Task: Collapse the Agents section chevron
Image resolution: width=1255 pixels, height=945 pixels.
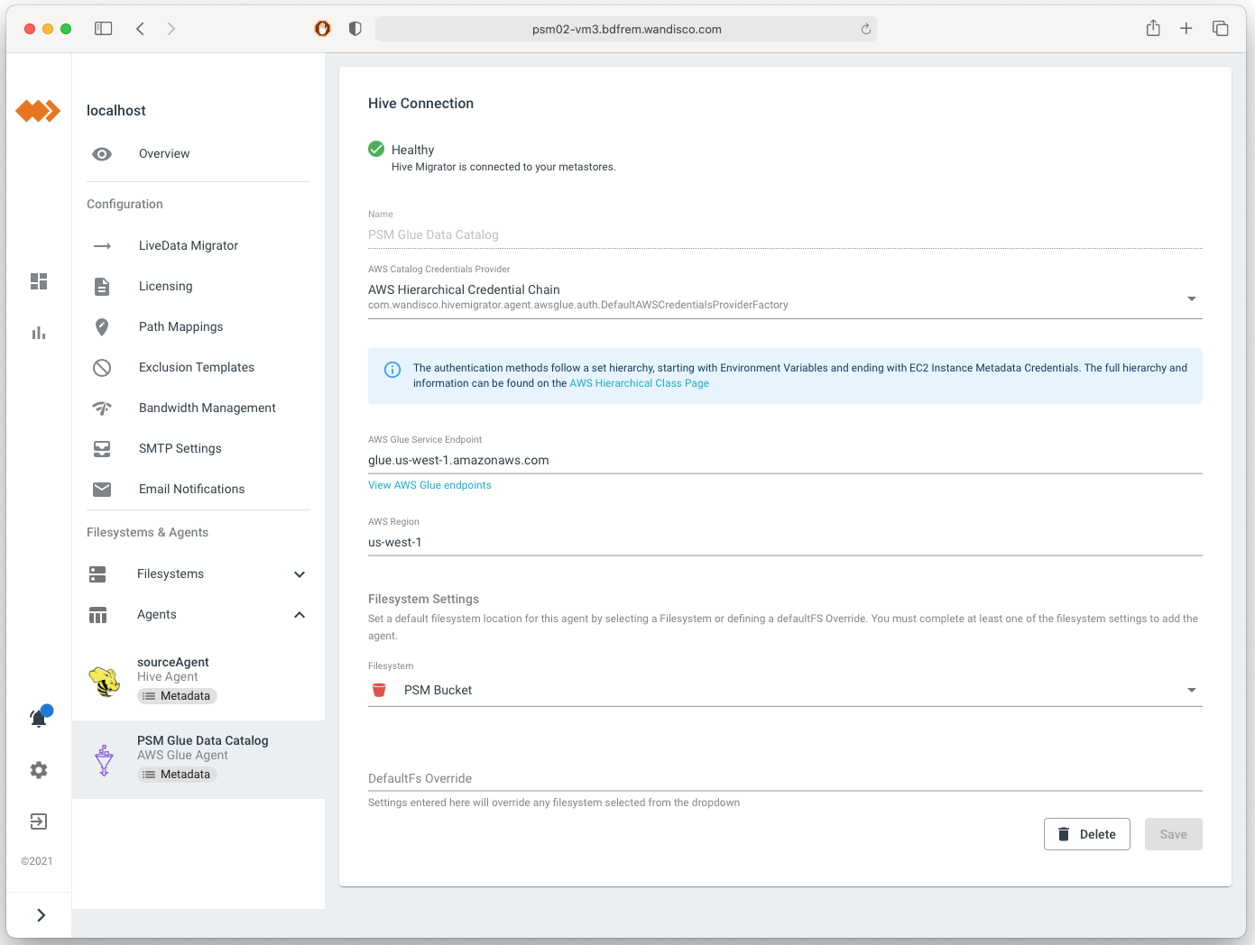Action: coord(300,615)
